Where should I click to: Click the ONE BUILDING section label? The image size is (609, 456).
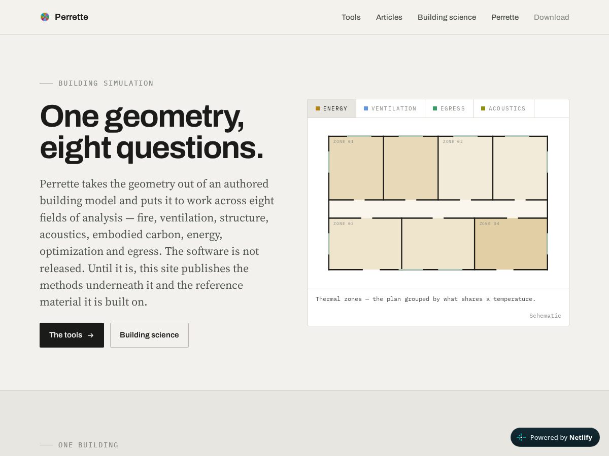point(88,445)
